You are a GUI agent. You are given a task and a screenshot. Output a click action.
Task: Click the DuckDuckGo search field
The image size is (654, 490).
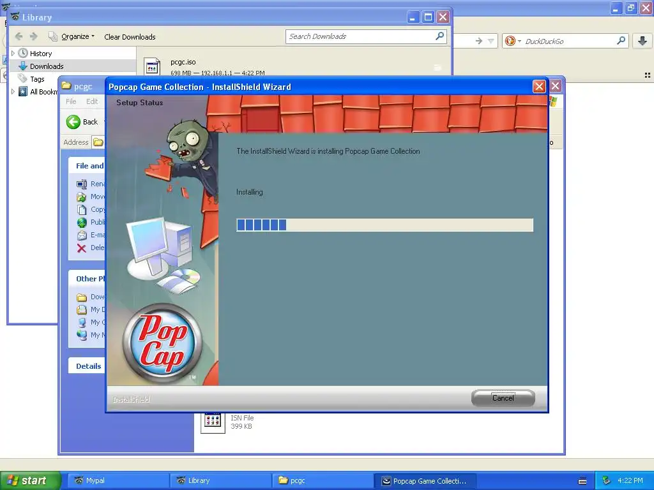point(570,41)
